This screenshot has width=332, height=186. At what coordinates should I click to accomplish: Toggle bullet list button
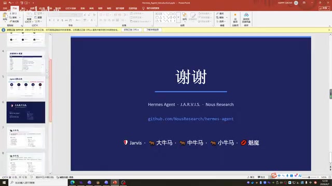pos(101,15)
